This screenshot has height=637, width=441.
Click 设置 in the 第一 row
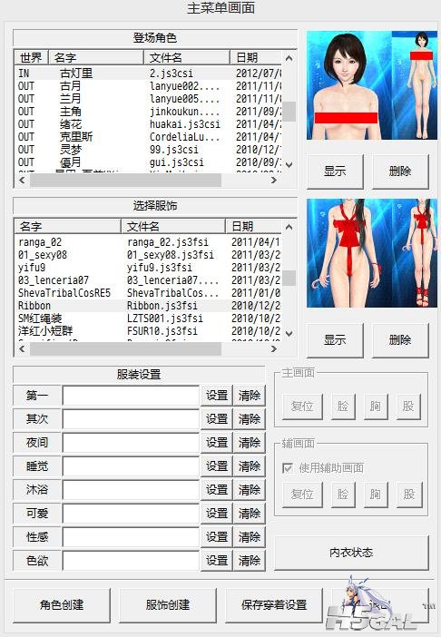pos(217,396)
